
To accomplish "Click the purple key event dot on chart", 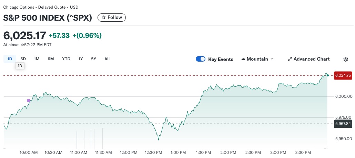I will [x=29, y=101].
